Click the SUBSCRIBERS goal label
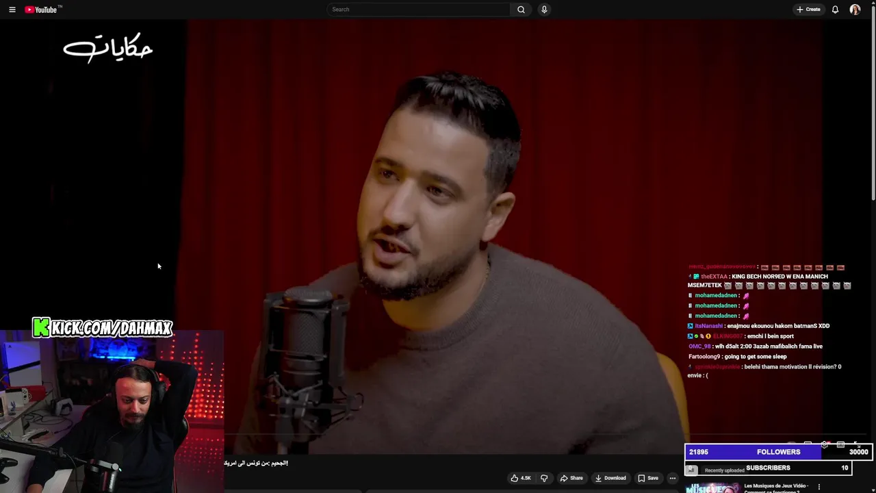876x493 pixels. click(768, 468)
